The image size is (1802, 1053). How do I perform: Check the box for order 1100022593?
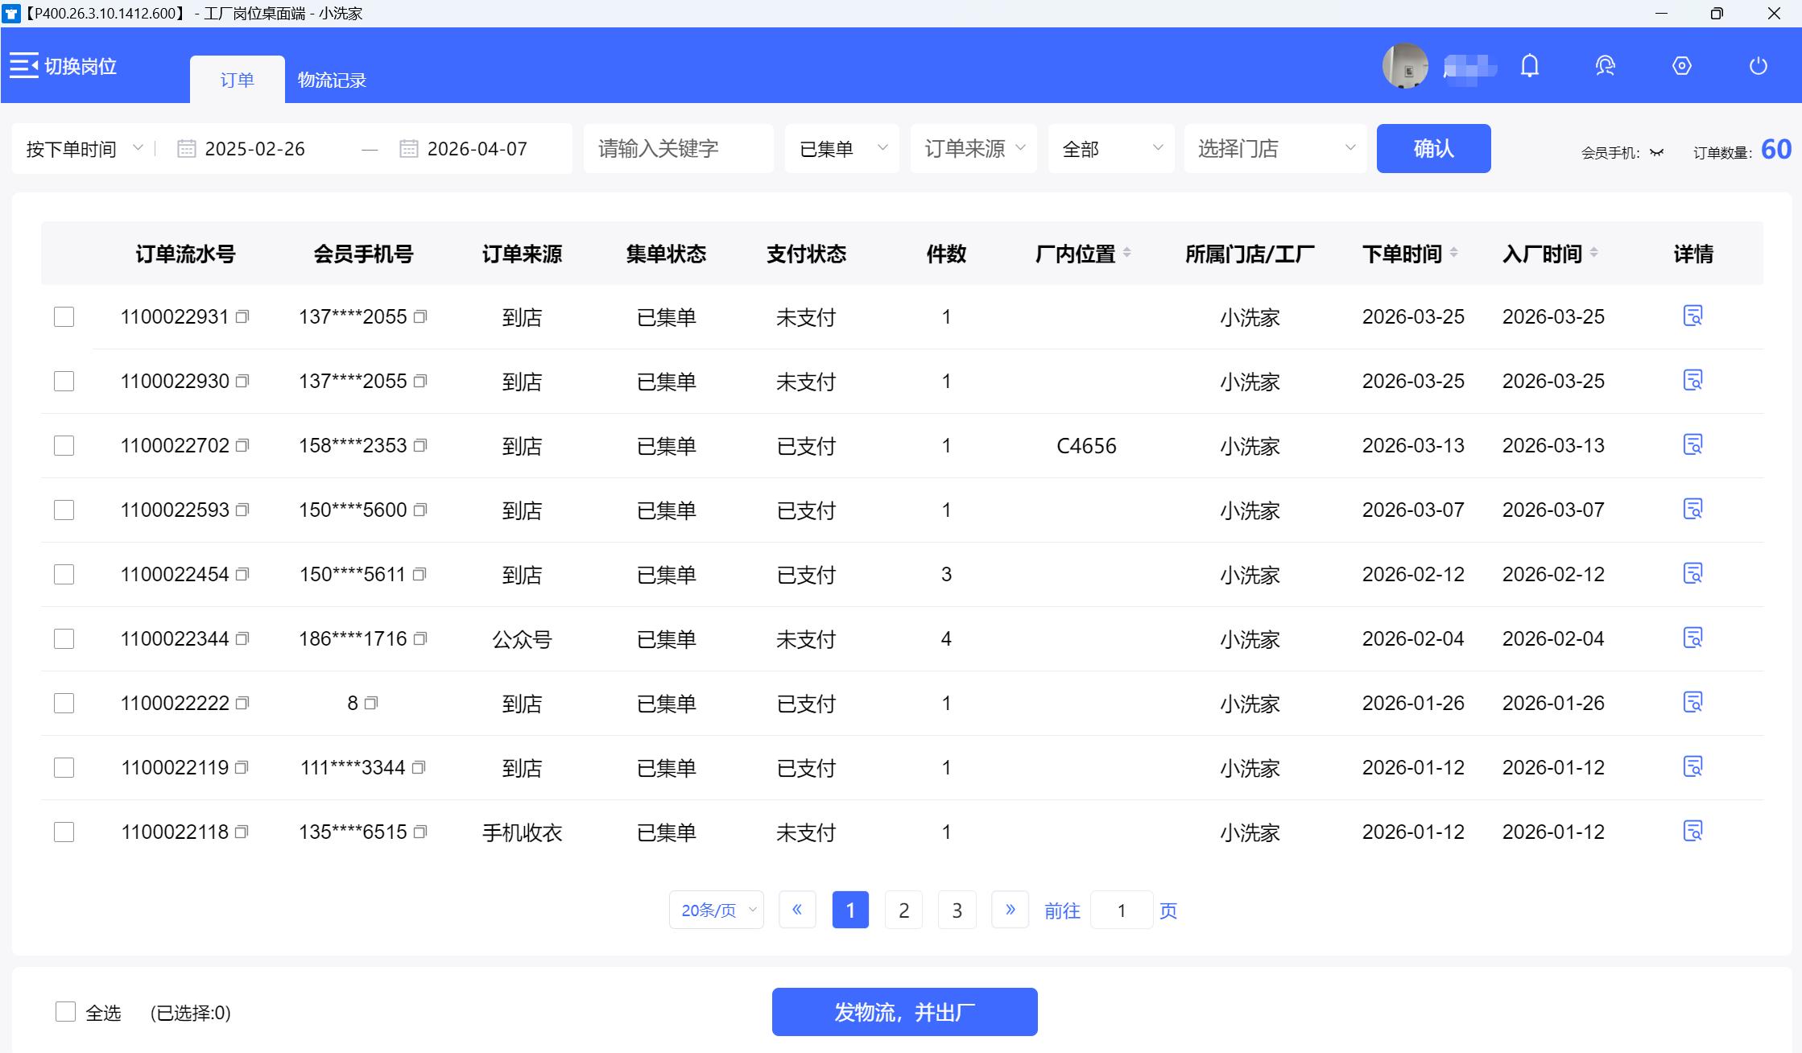(64, 510)
